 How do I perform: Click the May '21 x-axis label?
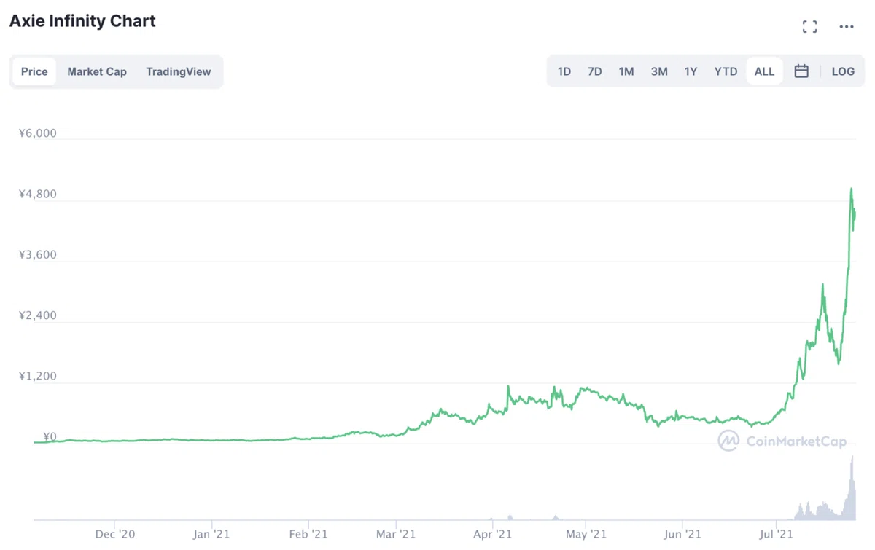586,534
